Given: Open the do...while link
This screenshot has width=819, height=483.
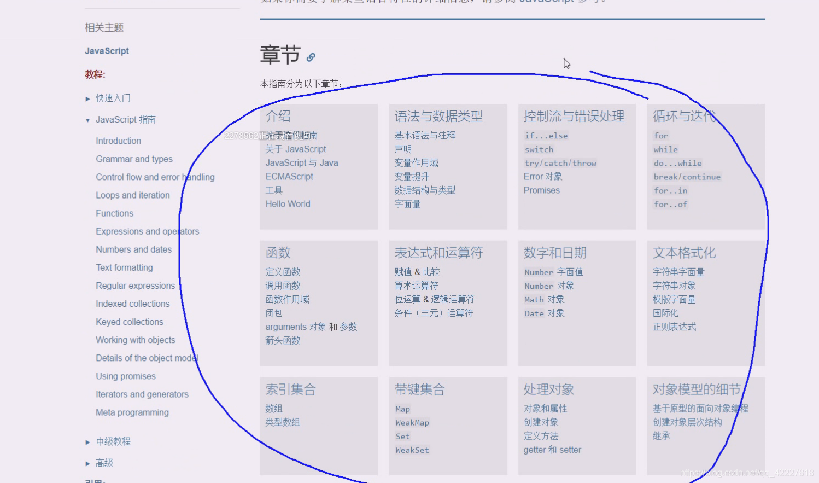Looking at the screenshot, I should [x=678, y=163].
